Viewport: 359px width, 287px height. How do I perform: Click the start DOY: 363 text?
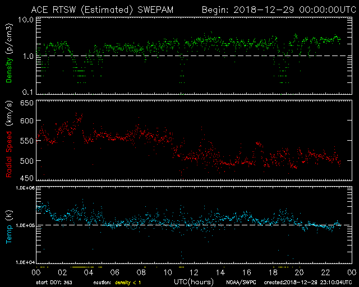pyautogui.click(x=54, y=281)
